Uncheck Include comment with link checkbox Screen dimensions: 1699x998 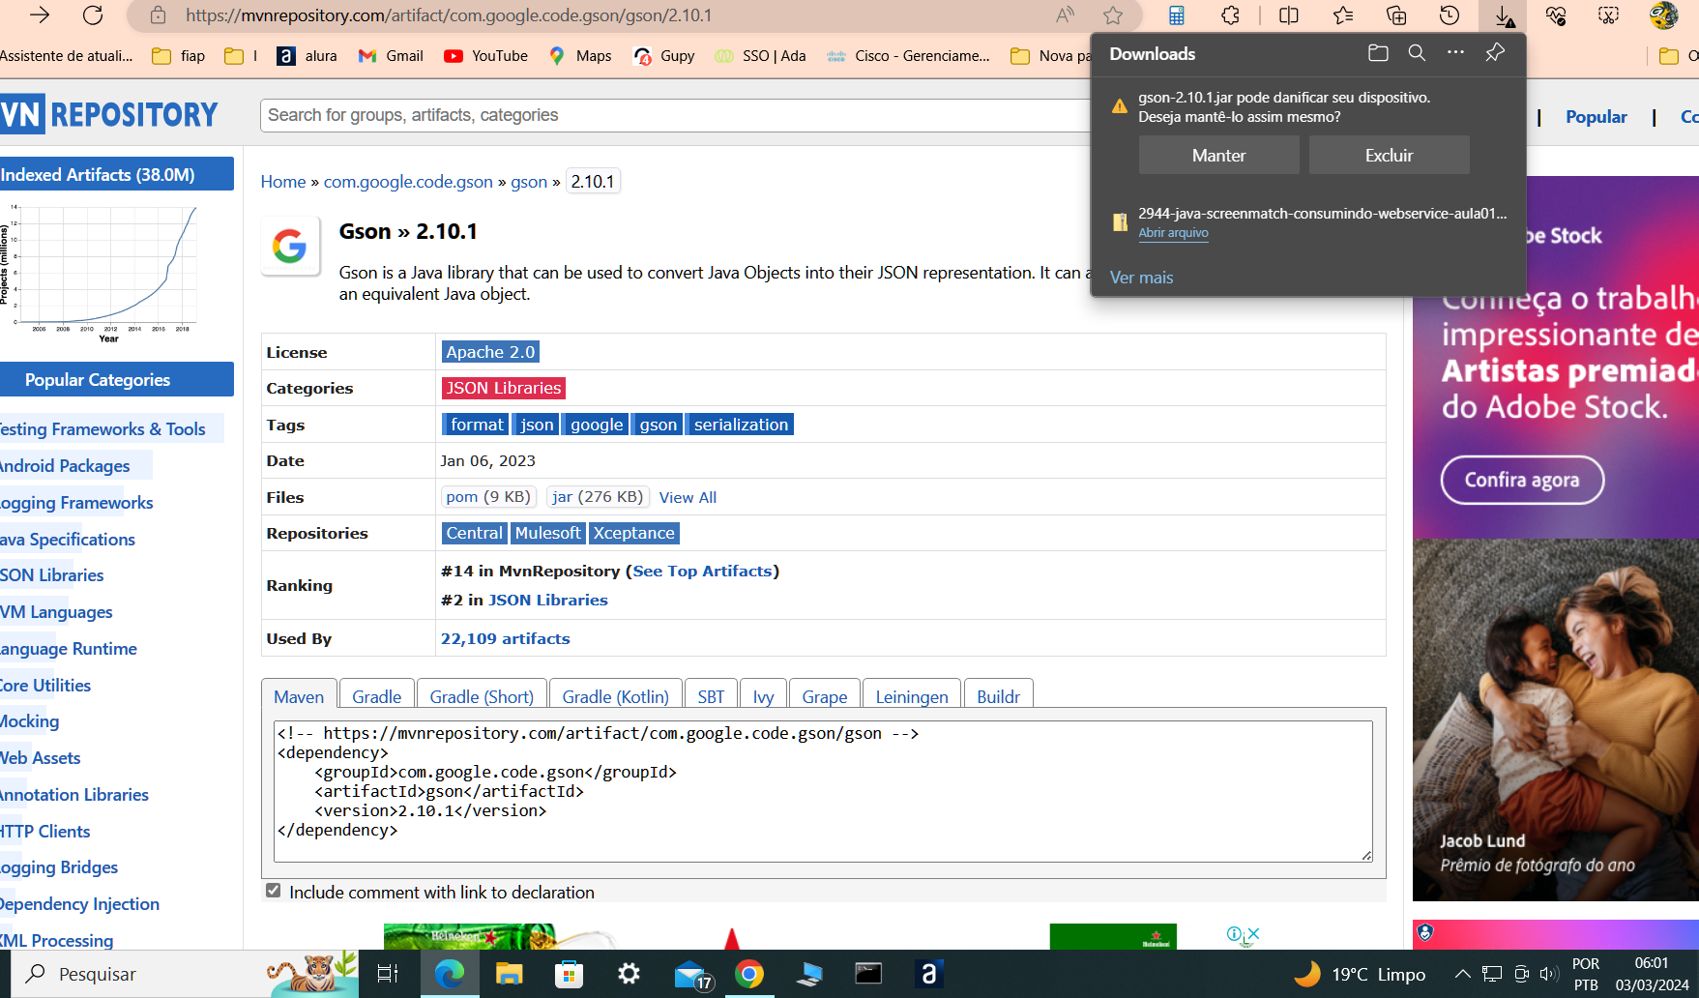pos(274,891)
